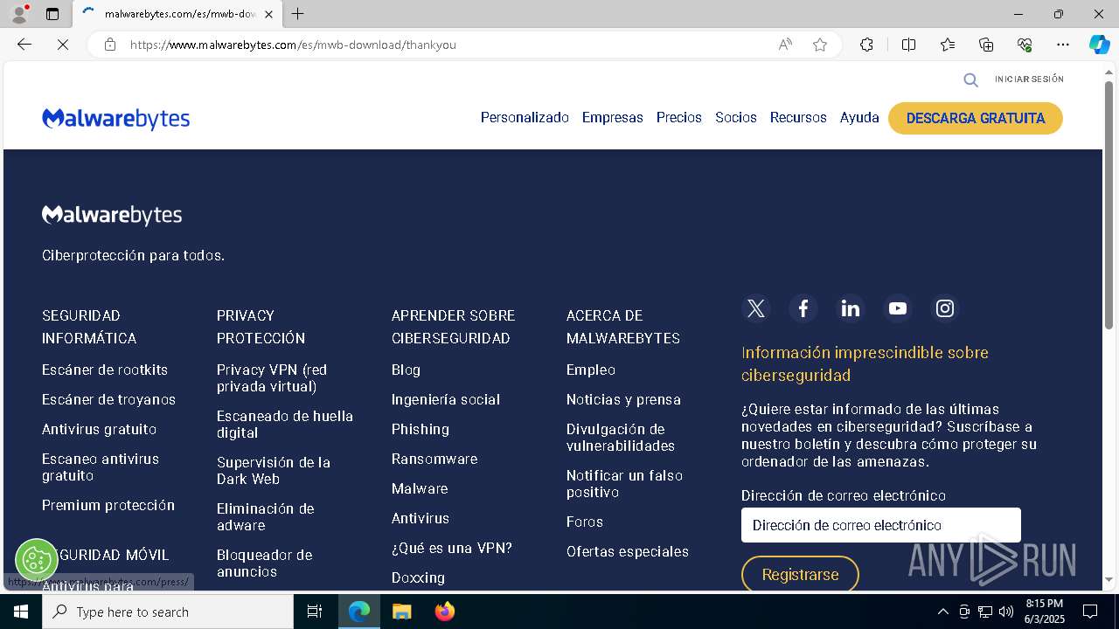Viewport: 1119px width, 629px height.
Task: Open Notificar un falso positivo link
Action: (x=625, y=484)
